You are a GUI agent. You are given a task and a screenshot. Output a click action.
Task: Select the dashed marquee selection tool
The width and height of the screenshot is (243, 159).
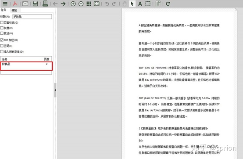[148, 4]
